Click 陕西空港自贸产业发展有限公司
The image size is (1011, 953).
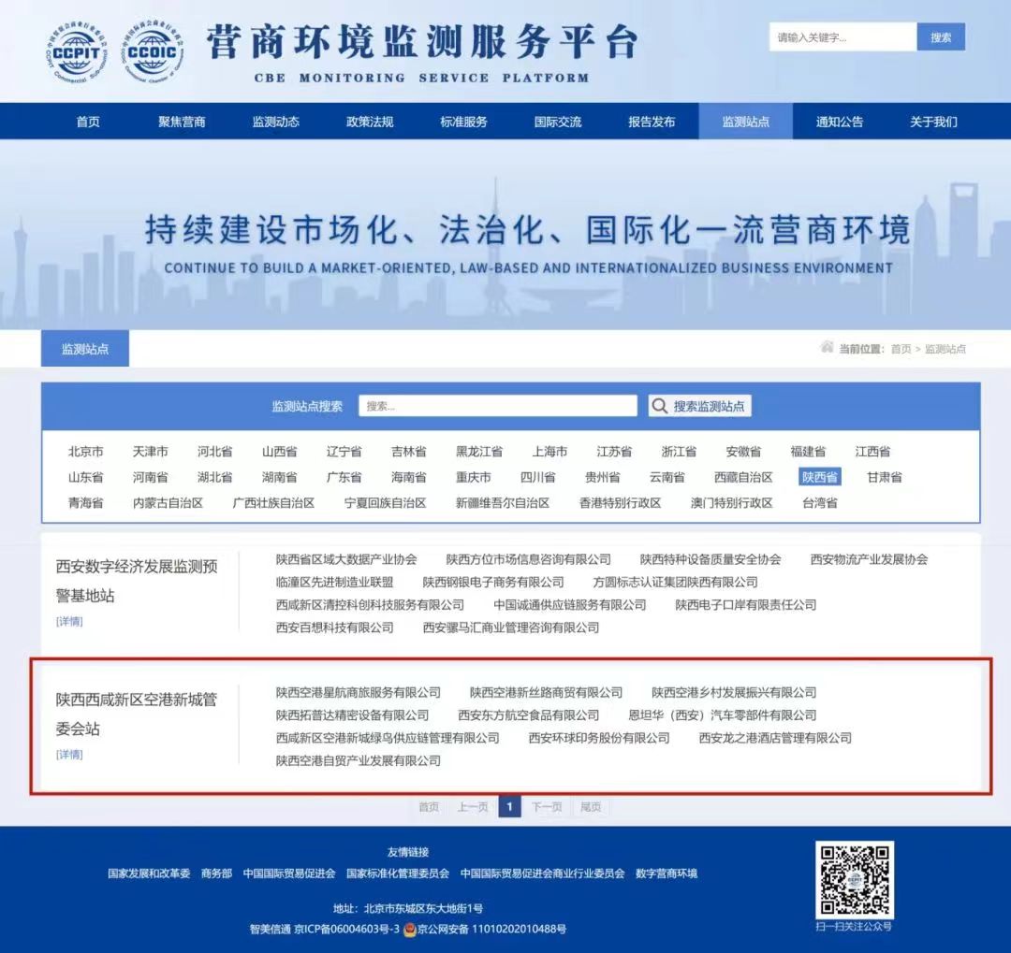[359, 761]
